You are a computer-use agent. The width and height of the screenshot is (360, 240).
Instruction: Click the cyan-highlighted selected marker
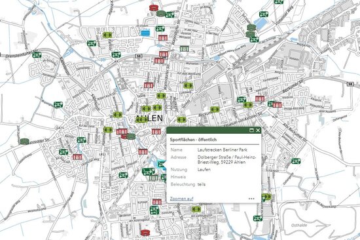pos(162,164)
